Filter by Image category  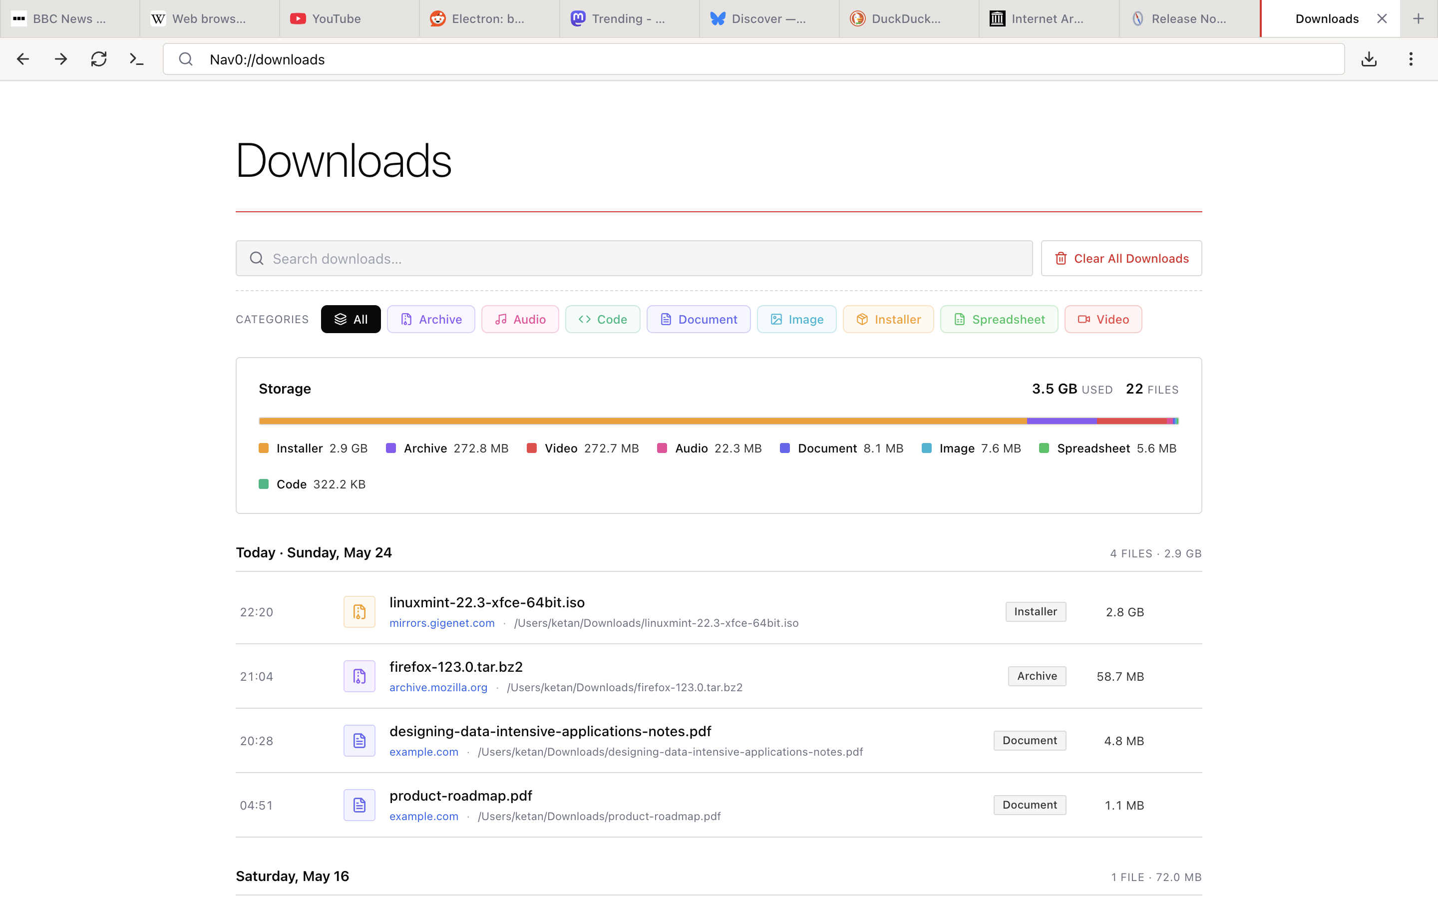(796, 319)
